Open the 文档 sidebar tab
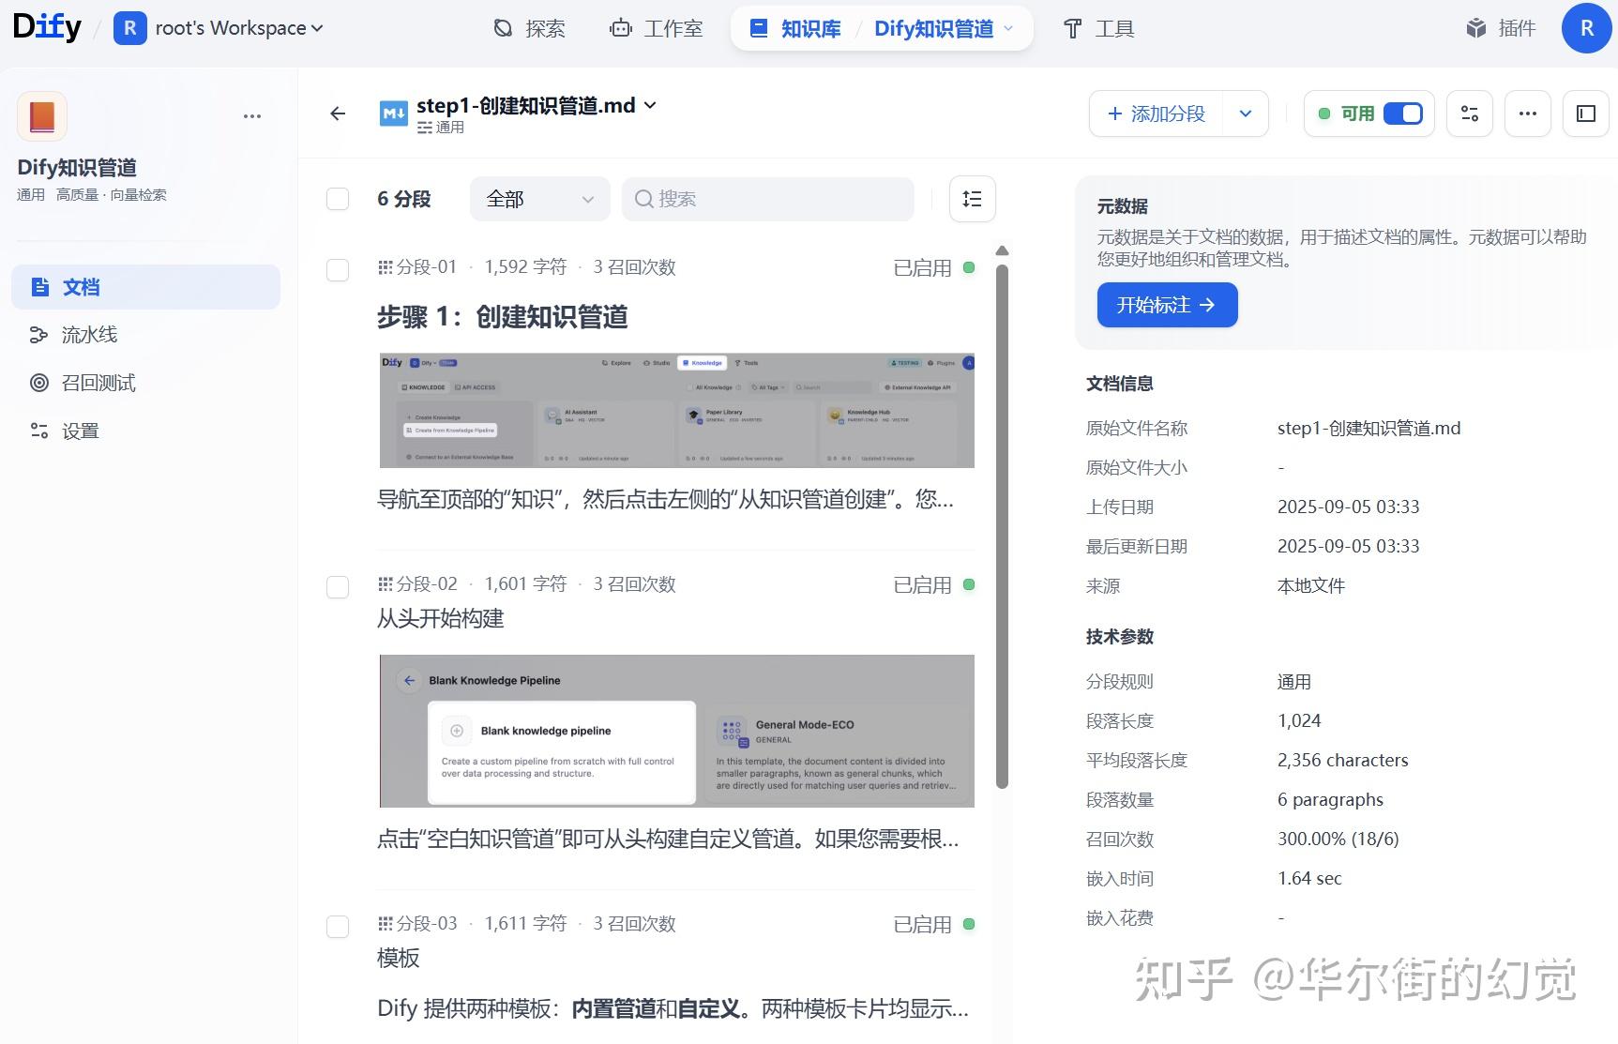The height and width of the screenshot is (1044, 1618). [82, 287]
